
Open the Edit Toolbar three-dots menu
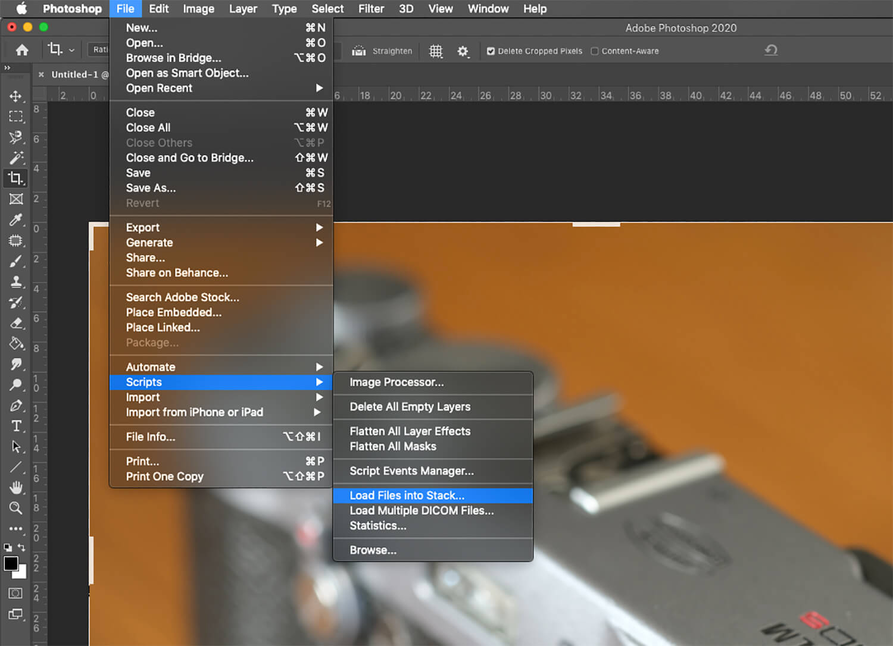pos(16,528)
